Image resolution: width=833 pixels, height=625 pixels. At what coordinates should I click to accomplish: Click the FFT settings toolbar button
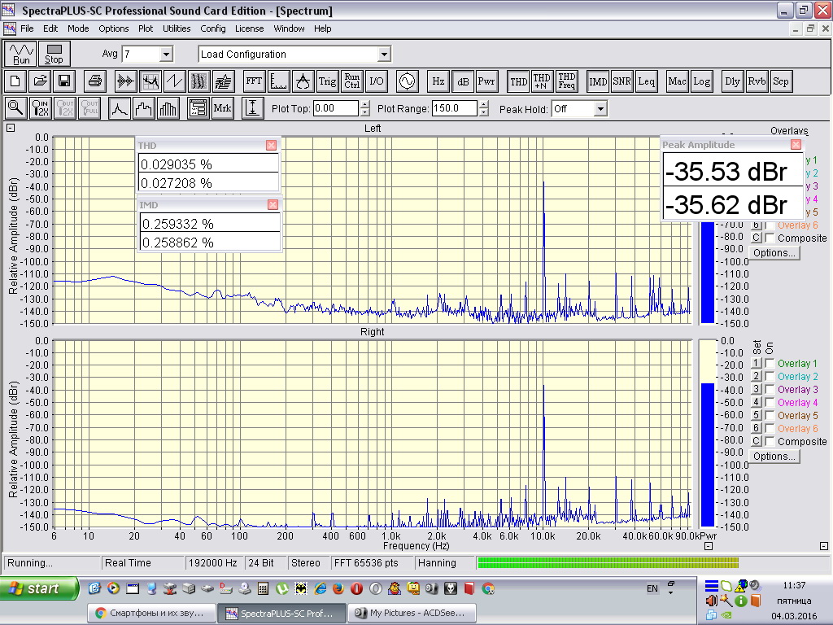coord(254,81)
